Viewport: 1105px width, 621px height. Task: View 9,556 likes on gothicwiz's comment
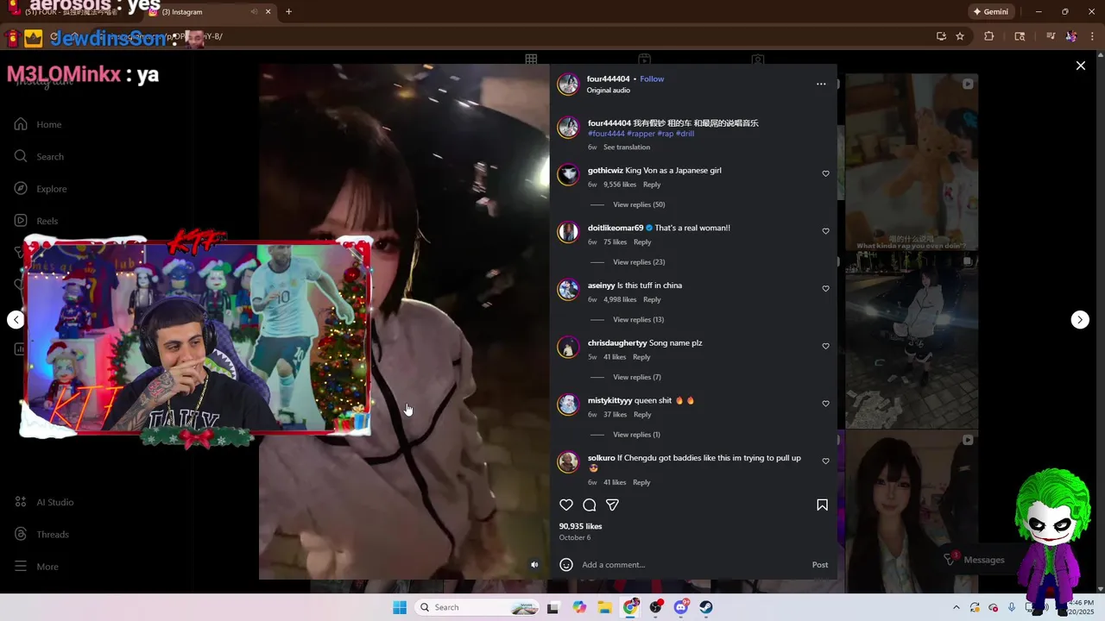620,185
